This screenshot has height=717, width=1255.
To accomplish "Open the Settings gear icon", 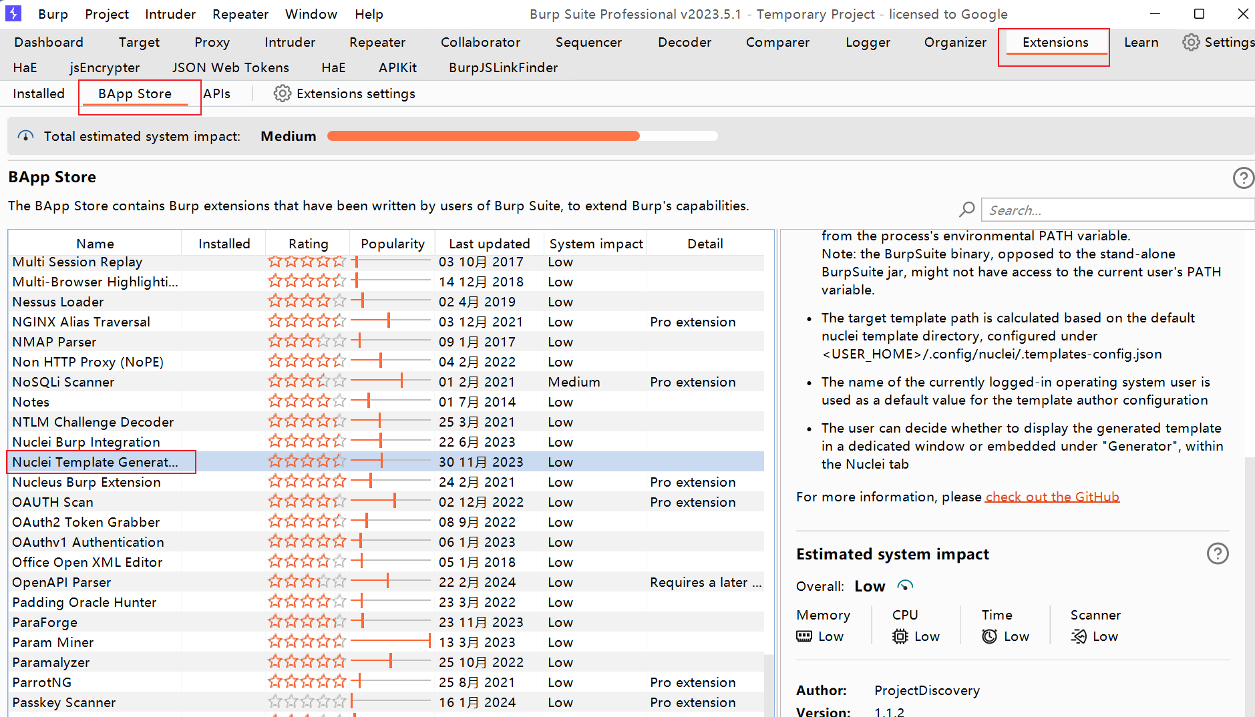I will 1190,42.
